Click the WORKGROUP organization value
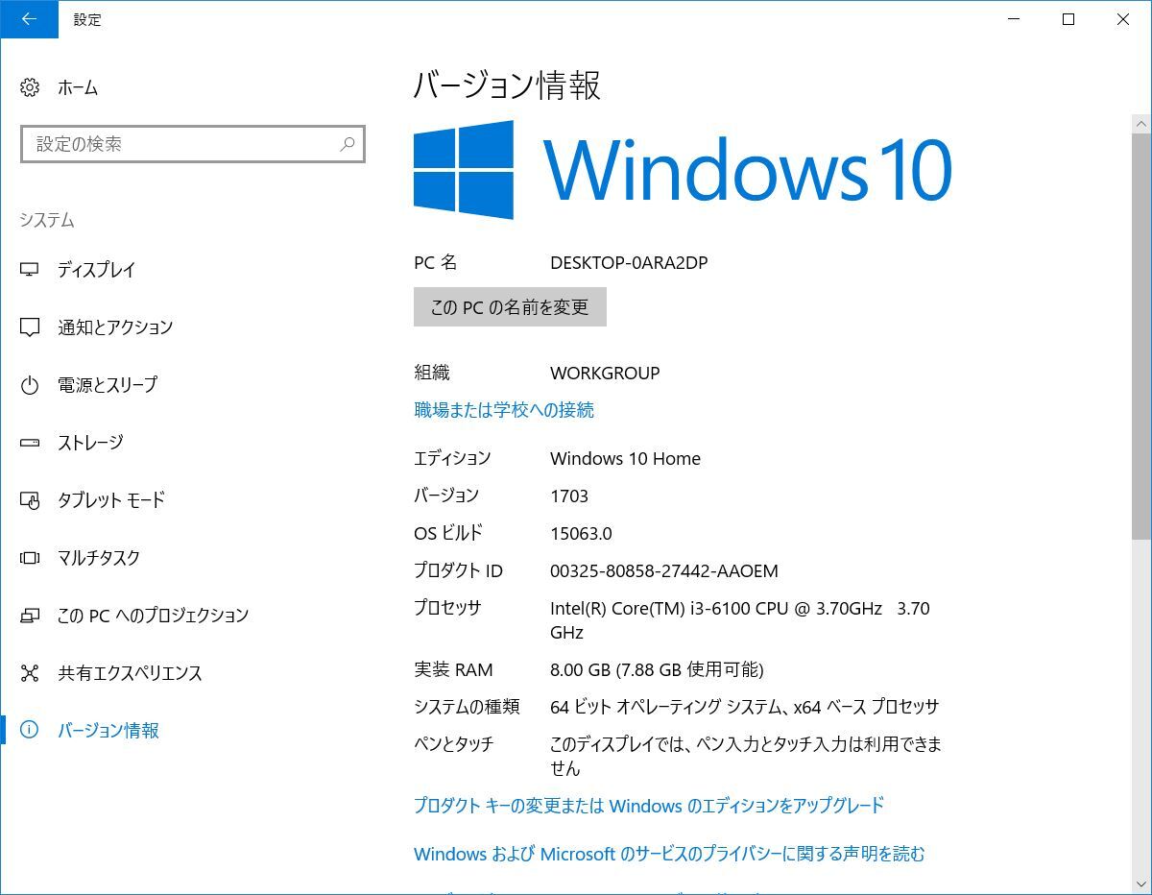This screenshot has width=1152, height=895. 605,374
